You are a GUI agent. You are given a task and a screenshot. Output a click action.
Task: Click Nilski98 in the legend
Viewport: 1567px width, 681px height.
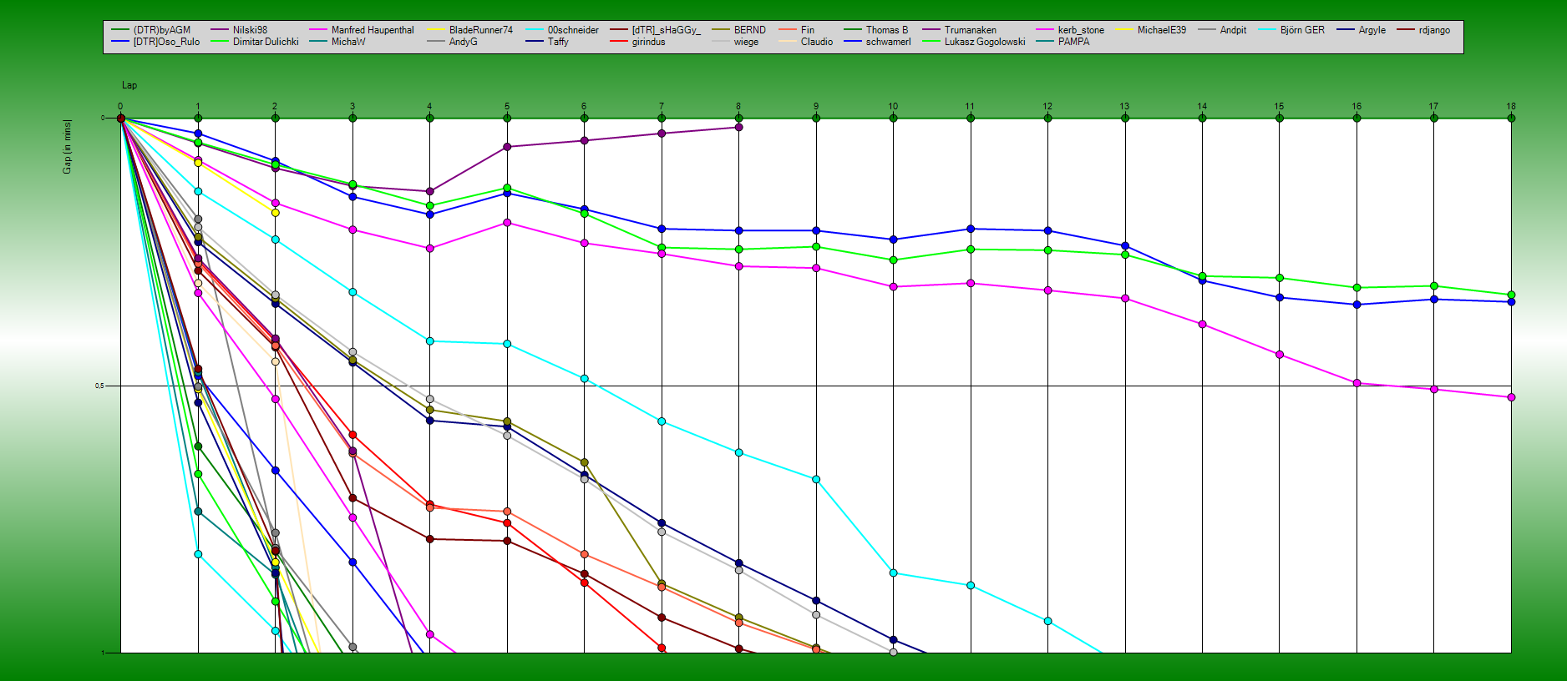[250, 30]
